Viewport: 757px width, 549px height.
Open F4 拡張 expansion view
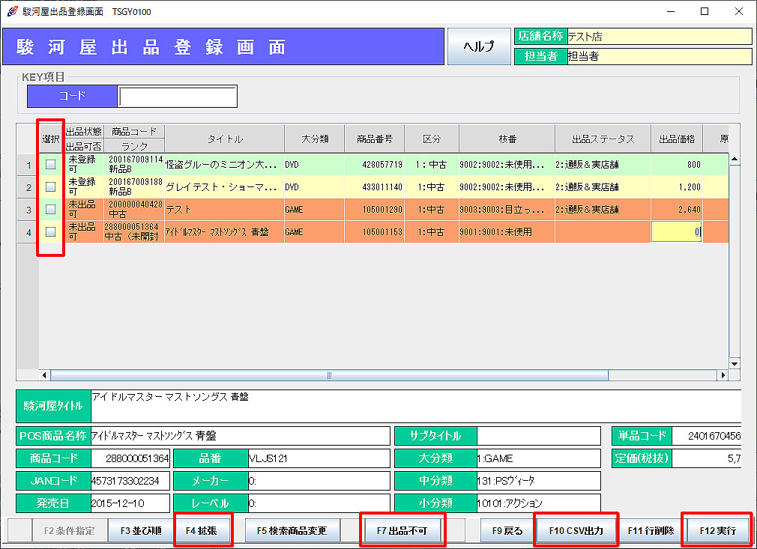tap(202, 530)
